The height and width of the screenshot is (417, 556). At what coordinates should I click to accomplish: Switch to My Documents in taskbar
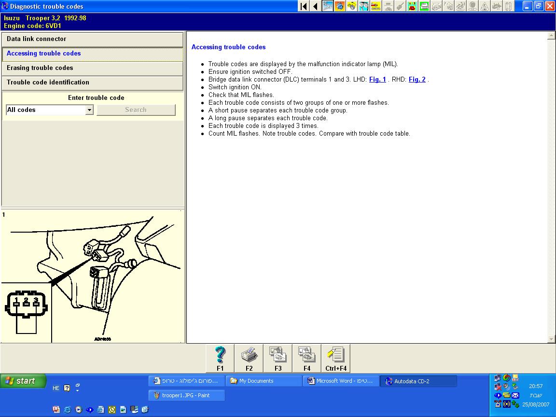coord(264,381)
